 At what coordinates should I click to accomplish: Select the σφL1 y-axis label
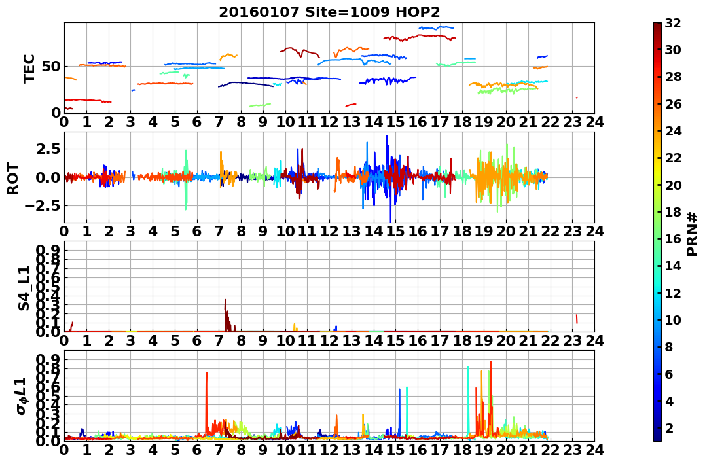tap(22, 396)
